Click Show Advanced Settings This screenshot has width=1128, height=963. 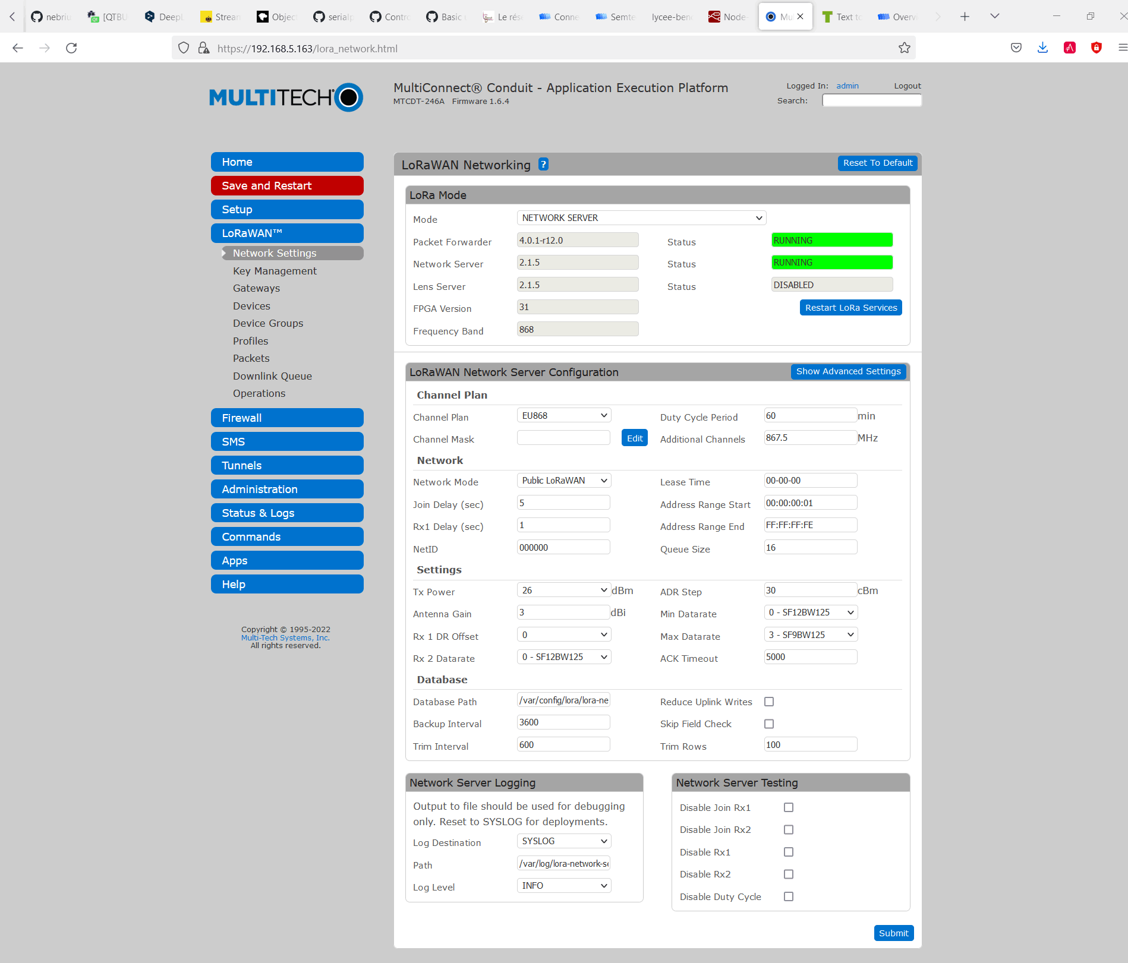(848, 371)
